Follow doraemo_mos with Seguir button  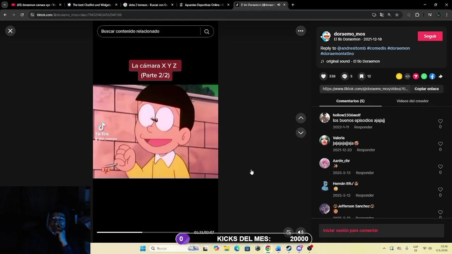430,36
